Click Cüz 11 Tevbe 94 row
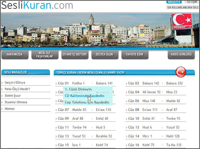Screen dimensions: 200x149 tap(85, 127)
